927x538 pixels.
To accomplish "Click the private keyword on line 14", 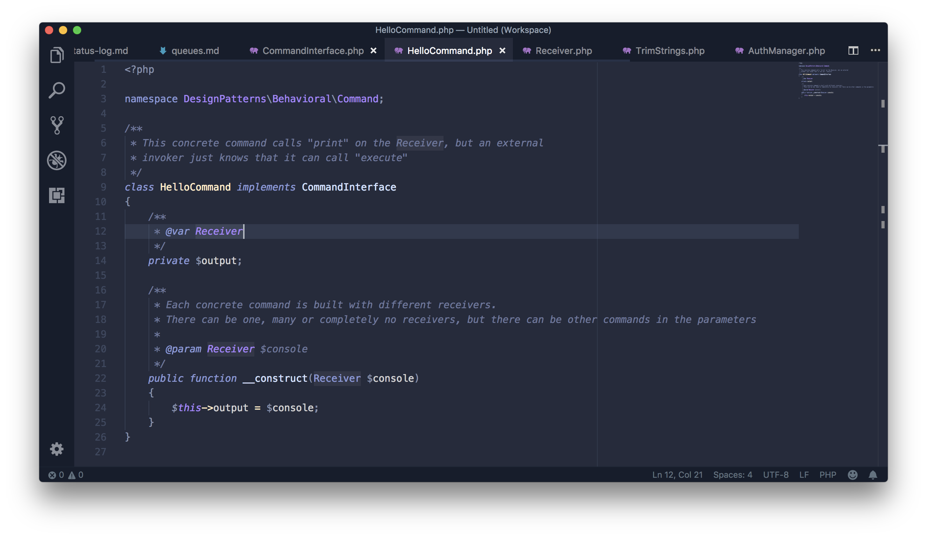I will (x=169, y=261).
